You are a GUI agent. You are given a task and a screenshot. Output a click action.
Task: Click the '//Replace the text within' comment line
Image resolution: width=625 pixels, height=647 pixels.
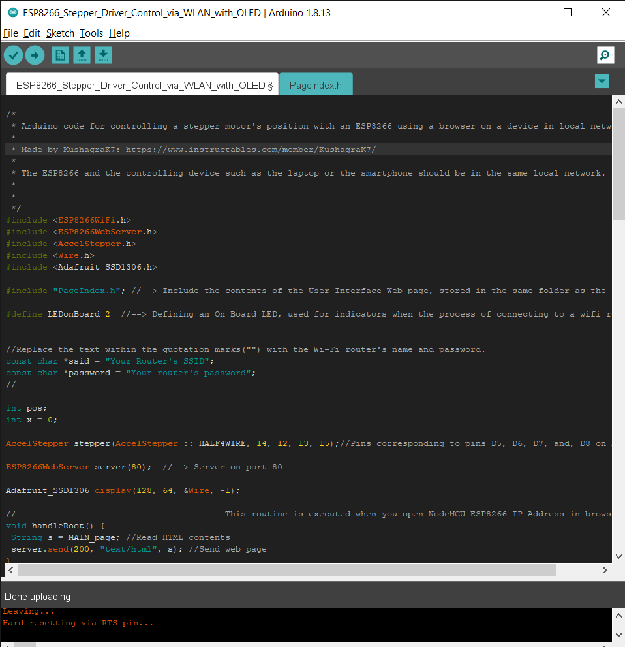point(246,349)
